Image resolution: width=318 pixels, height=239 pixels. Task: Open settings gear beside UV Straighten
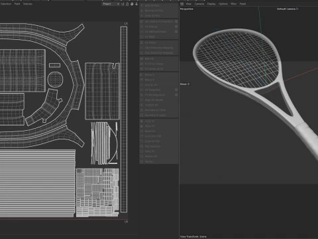[x=176, y=90]
